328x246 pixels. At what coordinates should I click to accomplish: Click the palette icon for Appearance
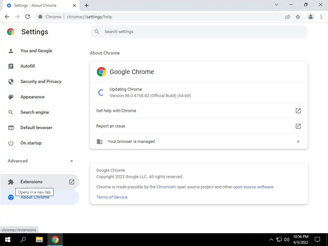click(x=11, y=97)
